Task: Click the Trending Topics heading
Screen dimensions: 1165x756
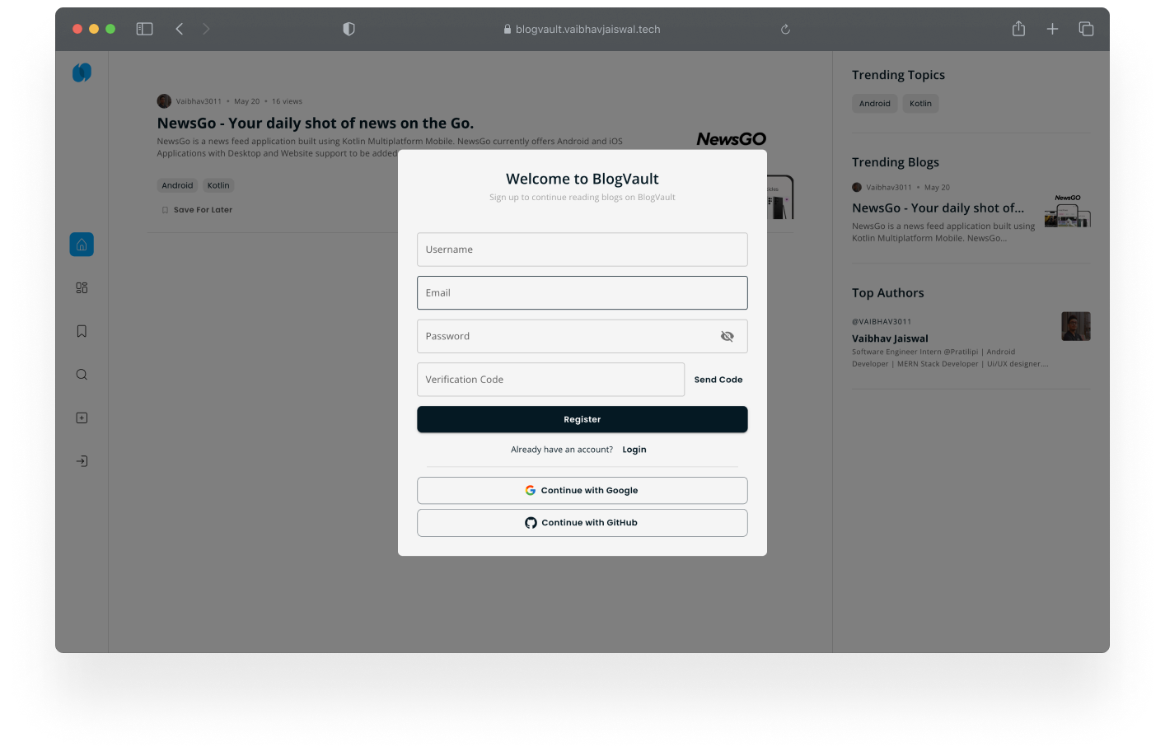Action: pyautogui.click(x=898, y=75)
